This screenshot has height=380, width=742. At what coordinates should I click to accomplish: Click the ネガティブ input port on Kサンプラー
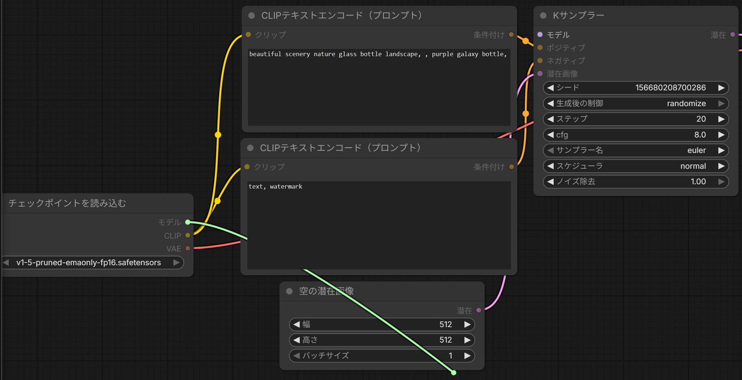coord(540,60)
